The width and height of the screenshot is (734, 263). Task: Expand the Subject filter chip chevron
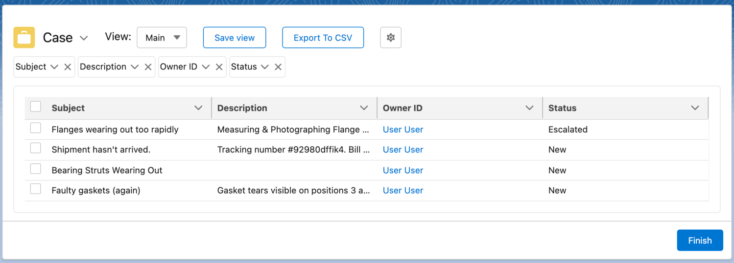tap(54, 67)
